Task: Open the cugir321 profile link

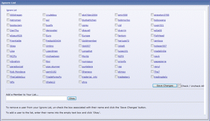Action: 159,25
